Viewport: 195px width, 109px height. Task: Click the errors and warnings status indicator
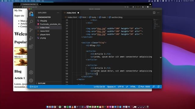coord(34,87)
